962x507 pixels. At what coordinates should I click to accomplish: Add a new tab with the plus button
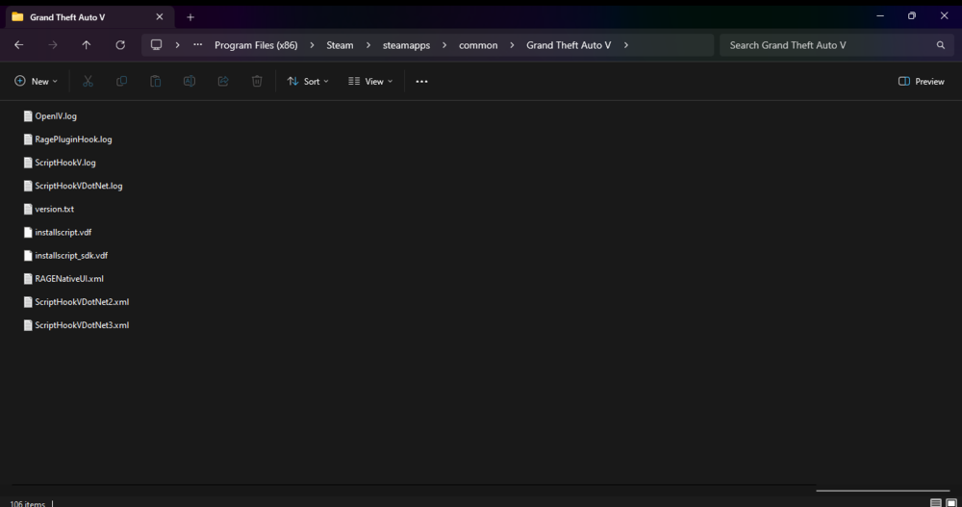click(x=190, y=17)
